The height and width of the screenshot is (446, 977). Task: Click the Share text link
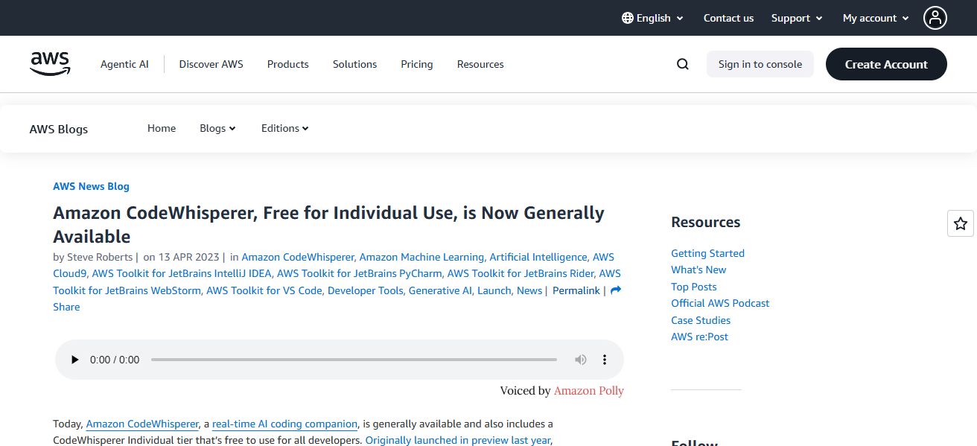coord(66,307)
